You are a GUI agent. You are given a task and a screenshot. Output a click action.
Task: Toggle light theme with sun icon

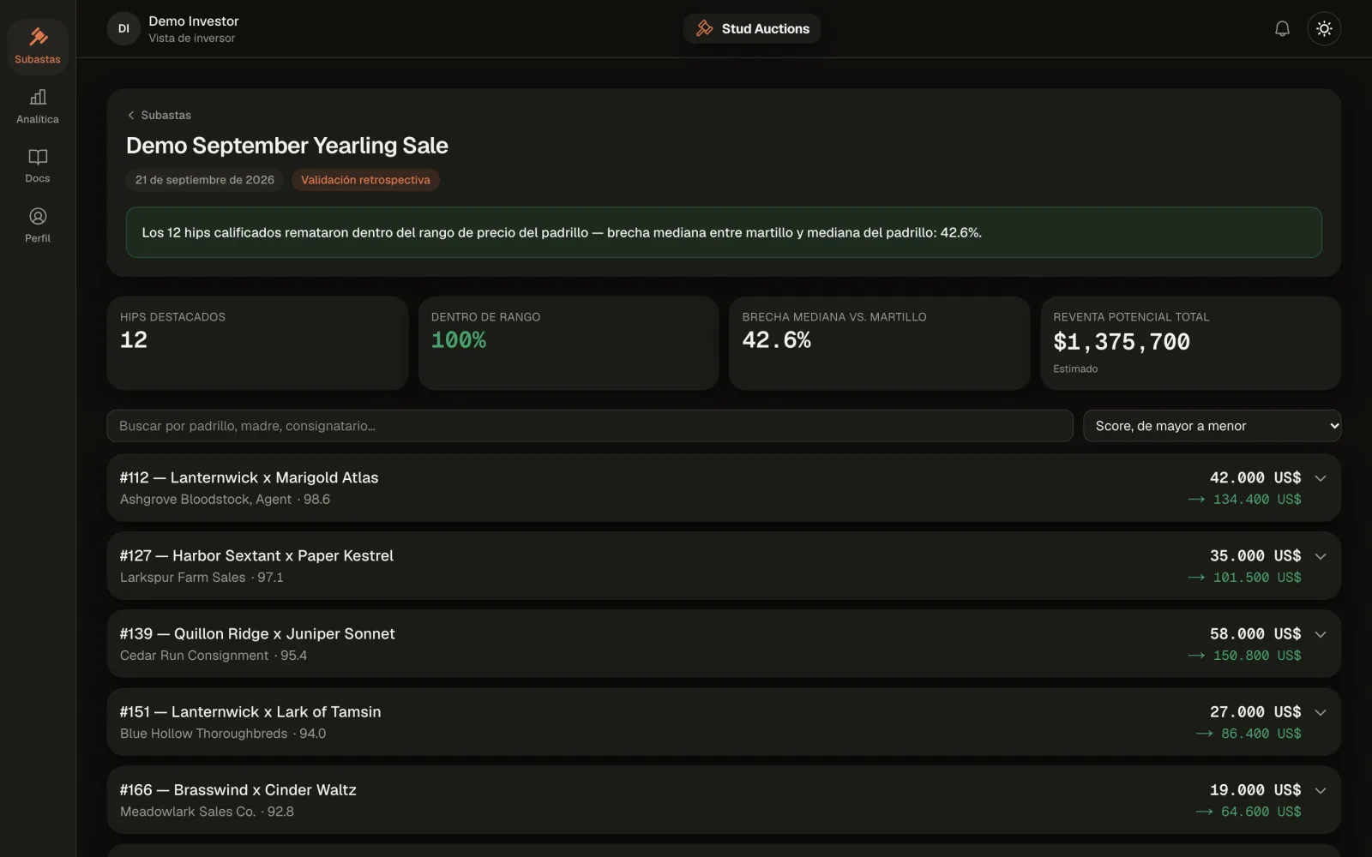(x=1324, y=28)
